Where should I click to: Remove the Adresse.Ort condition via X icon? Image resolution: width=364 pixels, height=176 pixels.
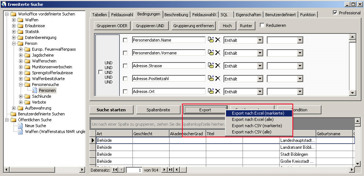(x=218, y=91)
